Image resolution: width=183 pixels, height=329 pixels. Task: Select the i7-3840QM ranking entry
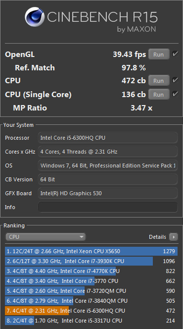tap(91, 301)
